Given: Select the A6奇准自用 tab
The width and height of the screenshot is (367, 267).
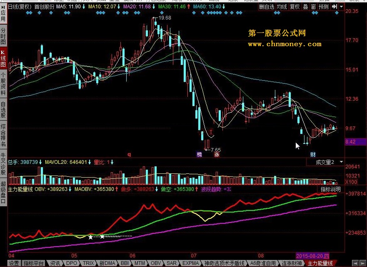Looking at the screenshot, I should pos(263,263).
